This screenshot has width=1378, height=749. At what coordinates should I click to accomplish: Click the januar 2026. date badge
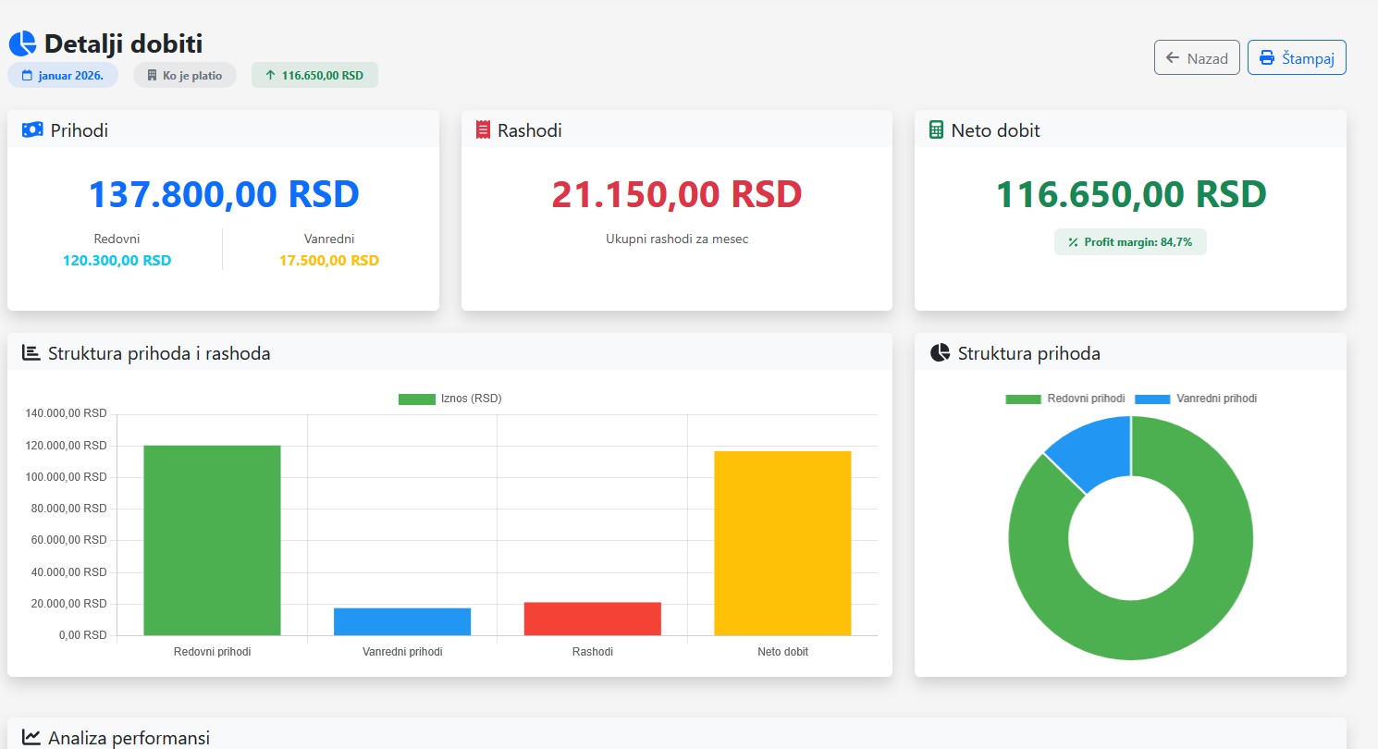click(x=63, y=75)
